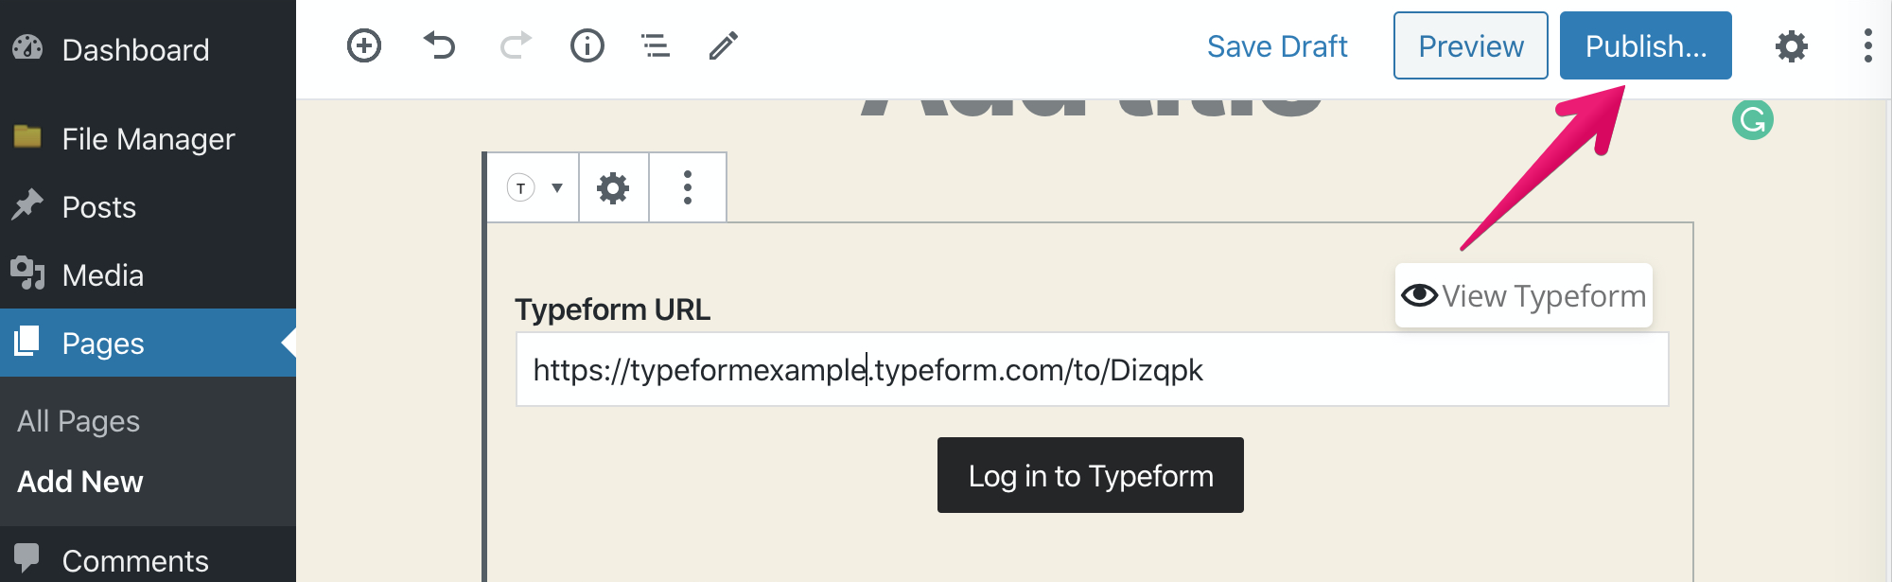Viewport: 1892px width, 582px height.
Task: Click the pencil Tools icon
Action: click(724, 45)
